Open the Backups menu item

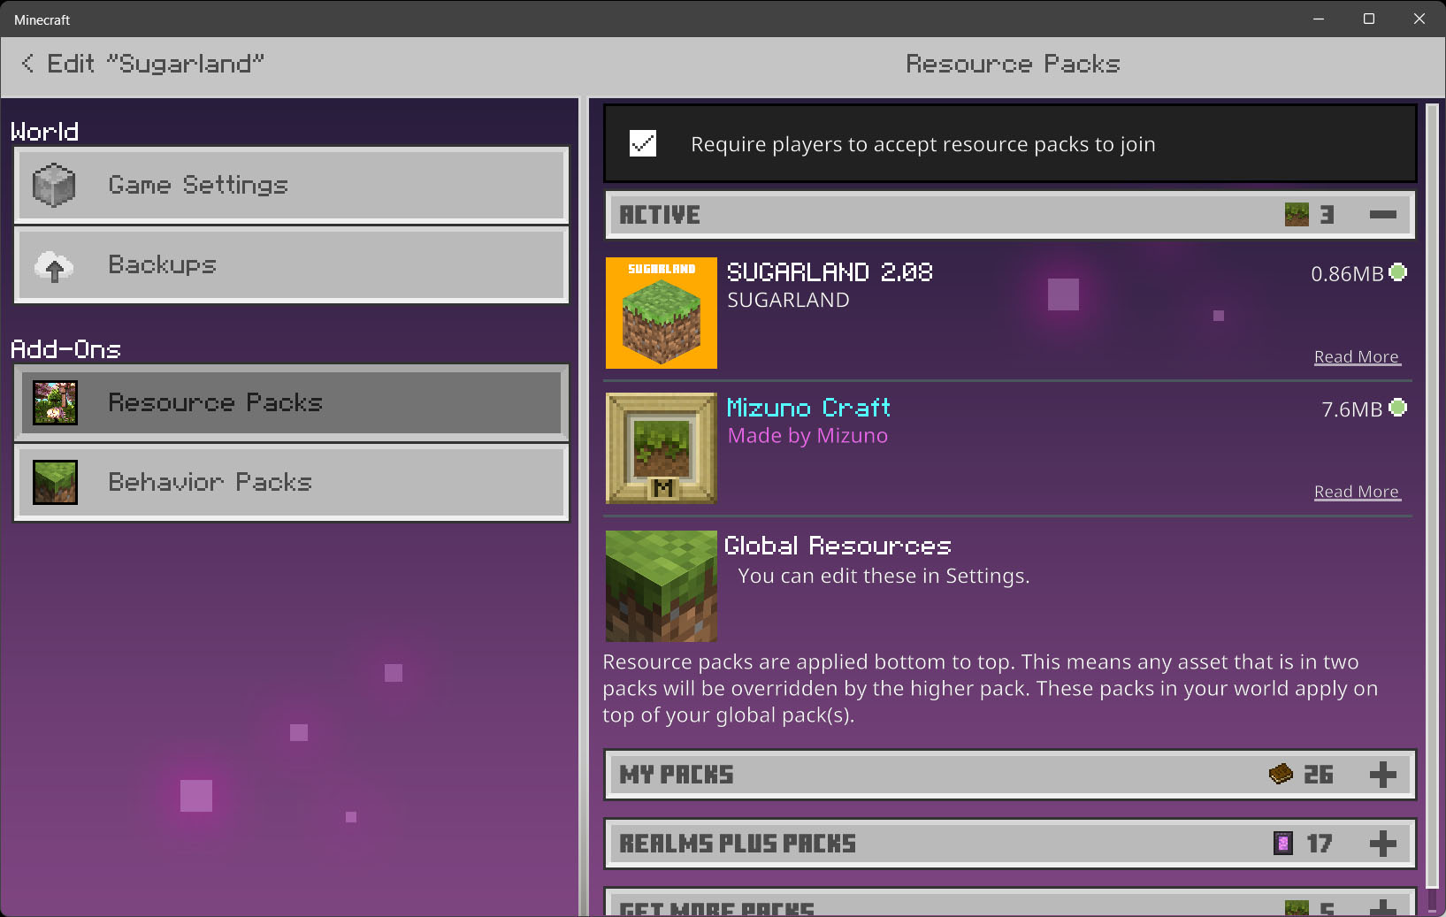[291, 265]
